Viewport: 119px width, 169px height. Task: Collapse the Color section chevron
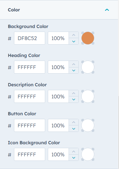[x=107, y=10]
